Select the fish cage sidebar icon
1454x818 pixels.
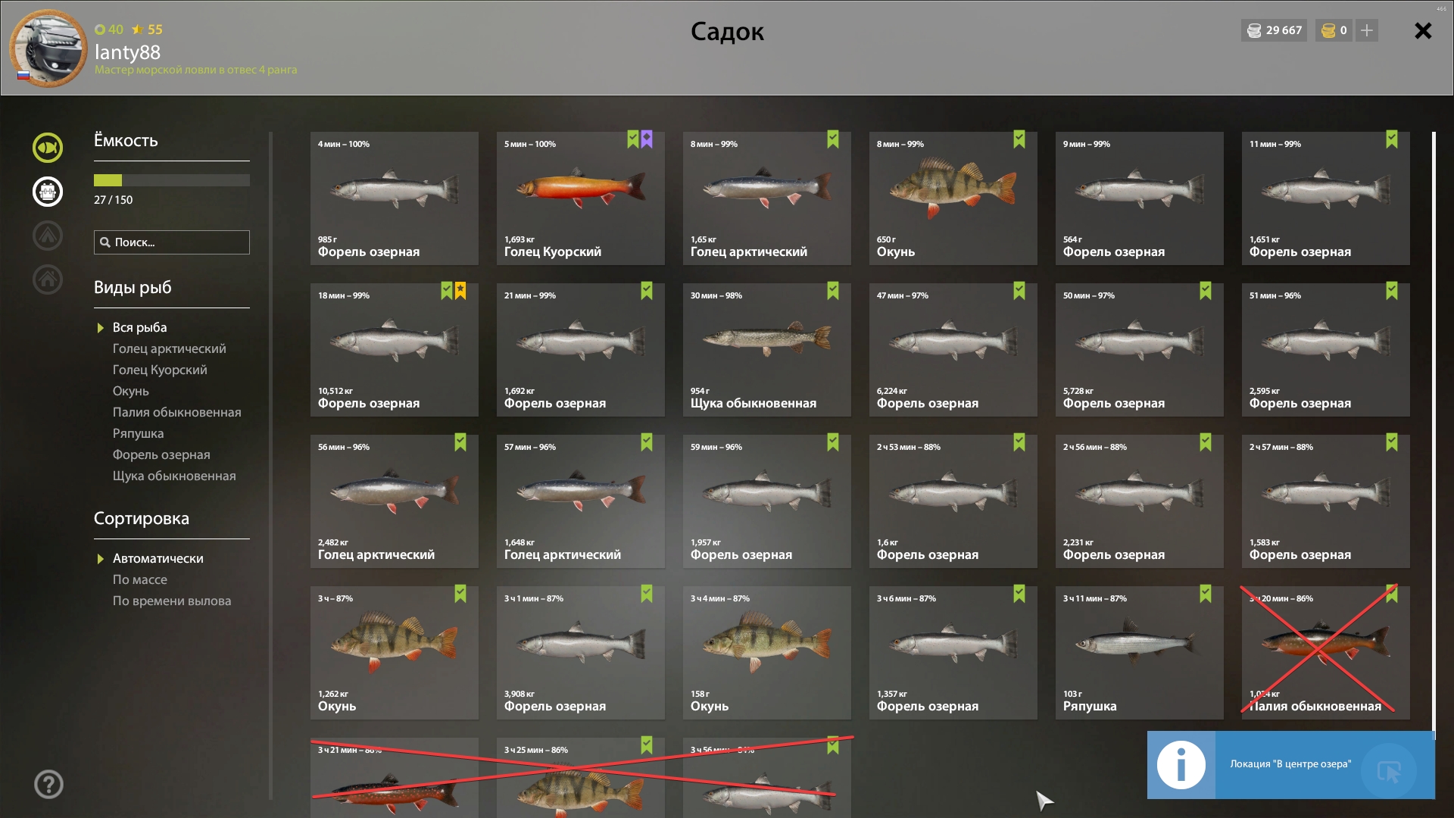48,192
